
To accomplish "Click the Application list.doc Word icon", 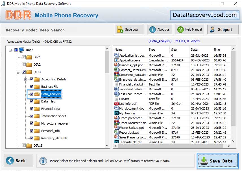I will coord(116,55).
